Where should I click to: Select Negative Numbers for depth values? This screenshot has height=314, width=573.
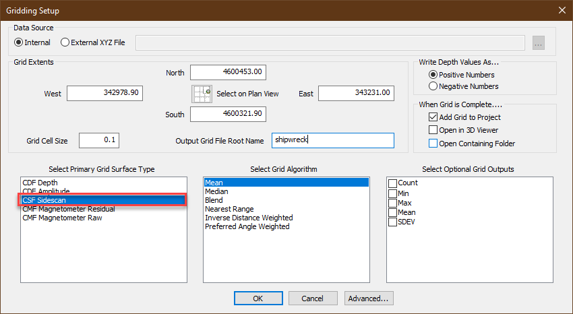[433, 86]
